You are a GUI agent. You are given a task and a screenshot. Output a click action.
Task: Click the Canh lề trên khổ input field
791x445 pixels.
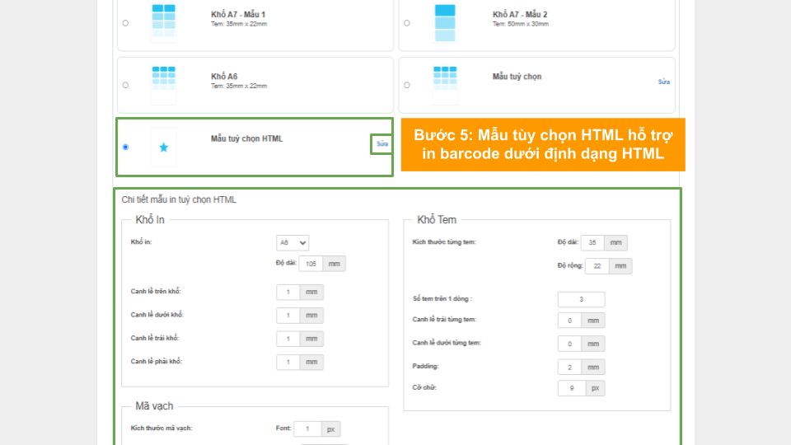pos(289,293)
